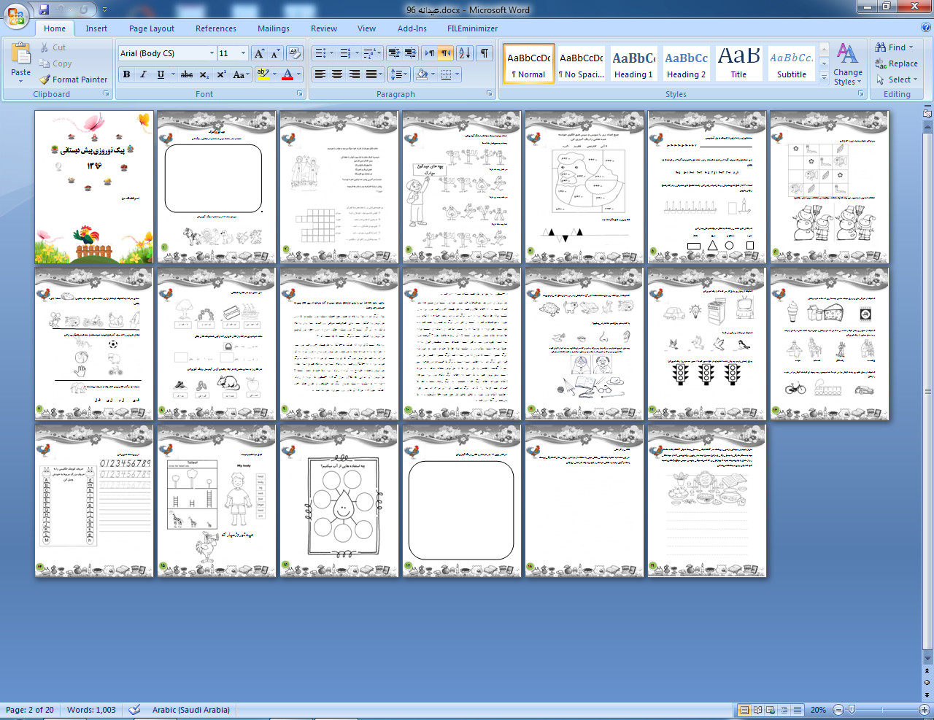Open the Web Layout view icon
Screen dimensions: 934x720
[771, 710]
